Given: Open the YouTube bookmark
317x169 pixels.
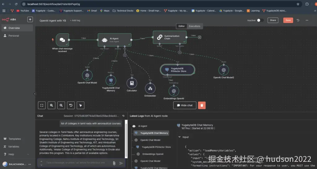Looking at the screenshot, I should pos(23,11).
